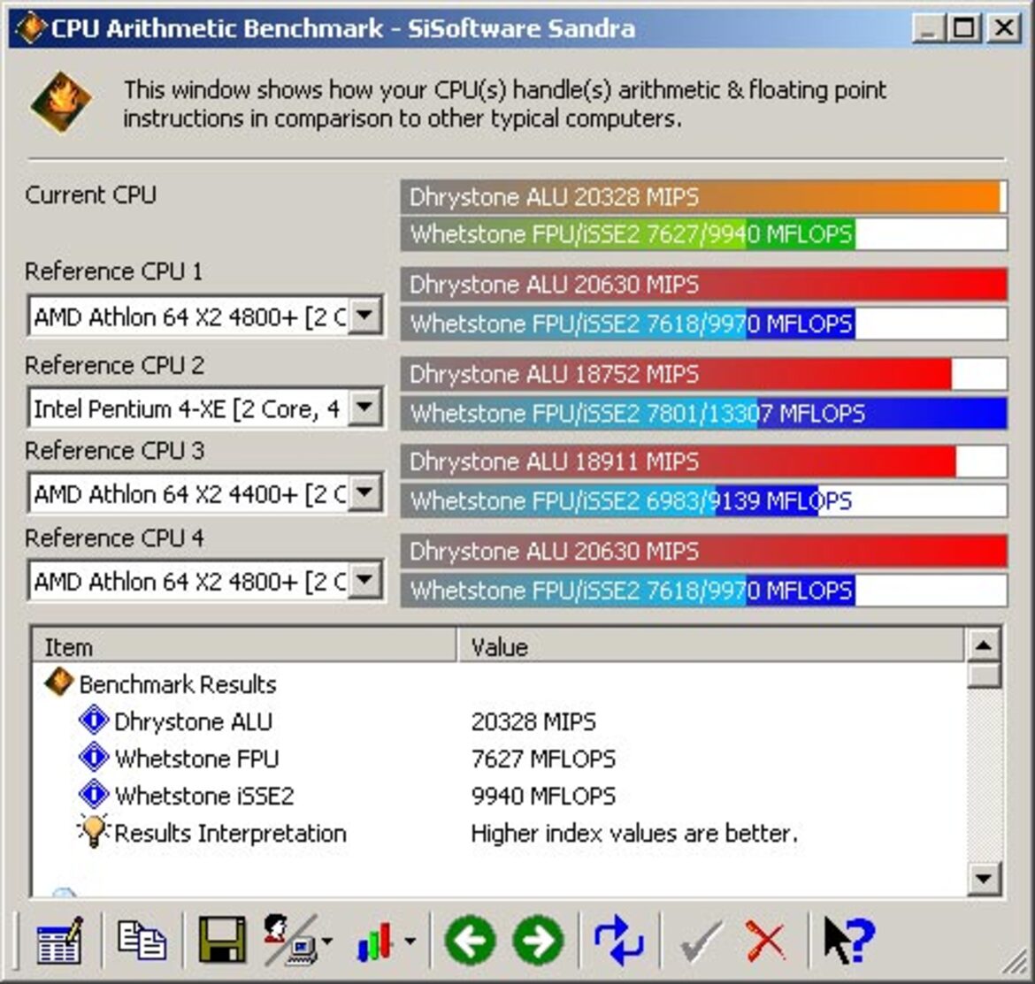Click Reference CPU 3 Whetstone 6983/9139 bar

pyautogui.click(x=703, y=500)
